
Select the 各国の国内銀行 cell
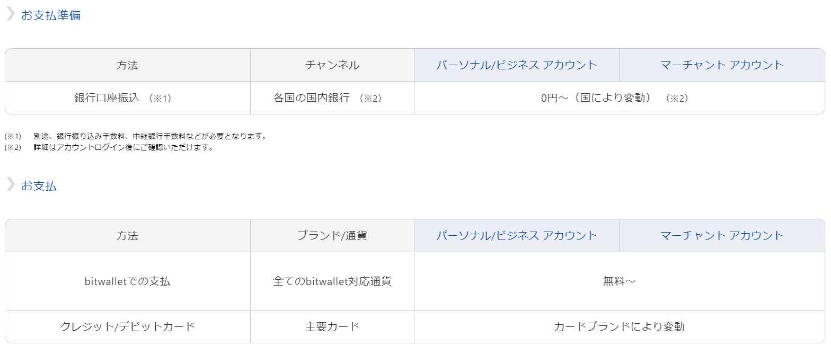[332, 98]
